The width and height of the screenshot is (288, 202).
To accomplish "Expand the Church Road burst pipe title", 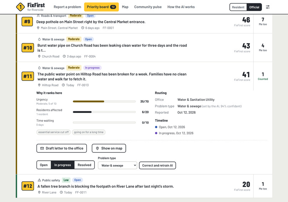I will (x=112, y=48).
